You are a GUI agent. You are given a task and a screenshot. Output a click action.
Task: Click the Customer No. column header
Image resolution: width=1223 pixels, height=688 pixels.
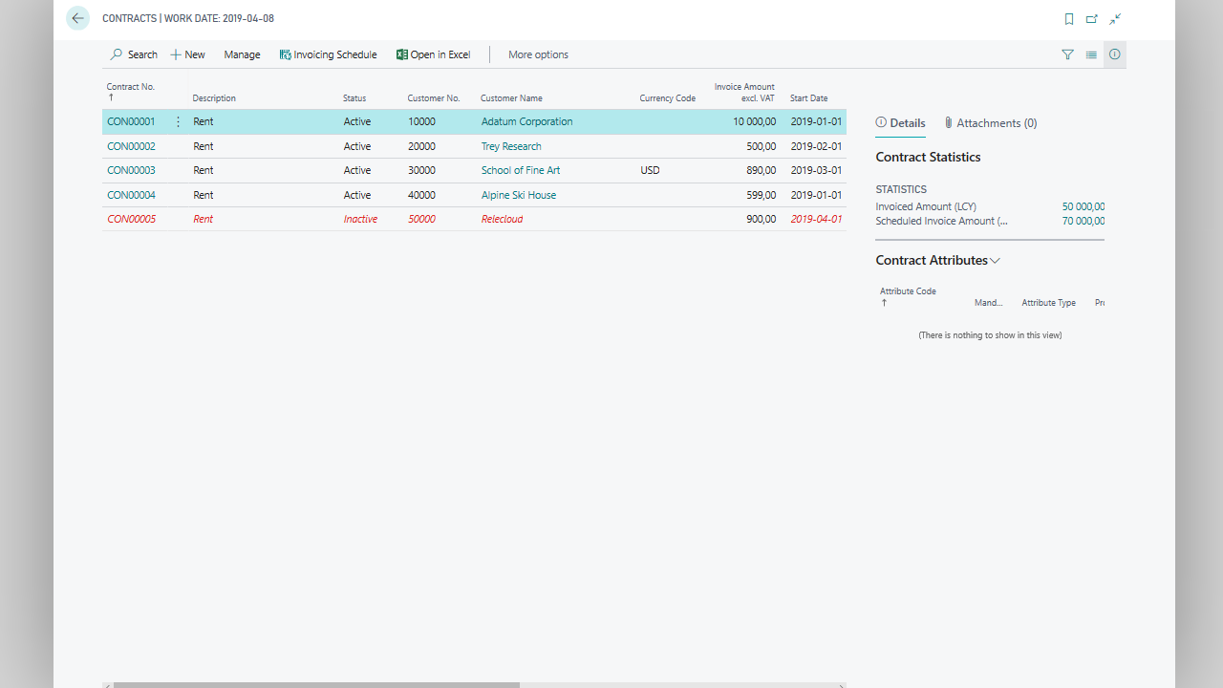point(434,98)
